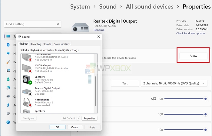Select the Headphones Redmi Earbuds S icon
The image size is (212, 136).
click(28, 103)
